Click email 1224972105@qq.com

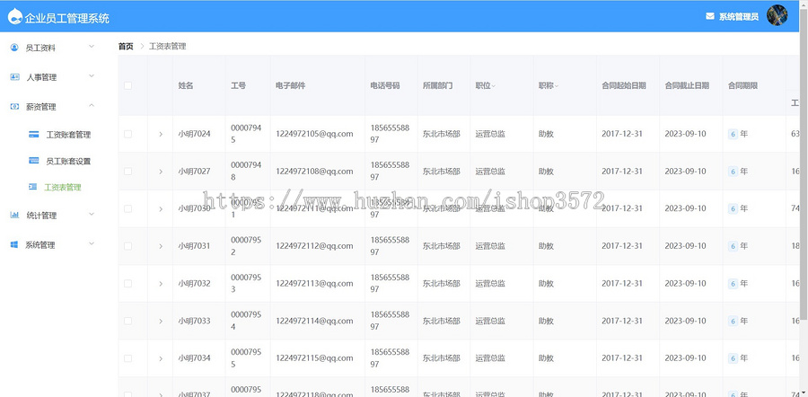coord(314,134)
